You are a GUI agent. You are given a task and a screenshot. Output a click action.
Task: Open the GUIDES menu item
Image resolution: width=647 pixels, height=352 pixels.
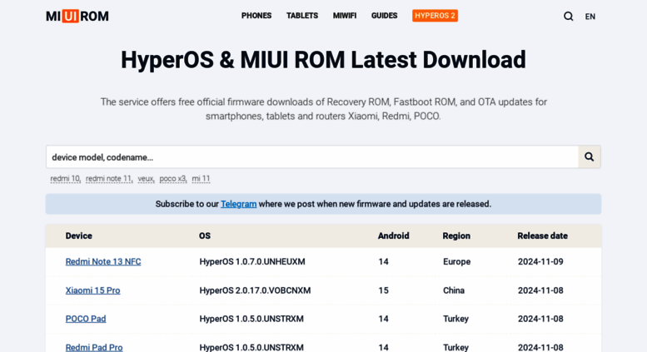point(384,16)
